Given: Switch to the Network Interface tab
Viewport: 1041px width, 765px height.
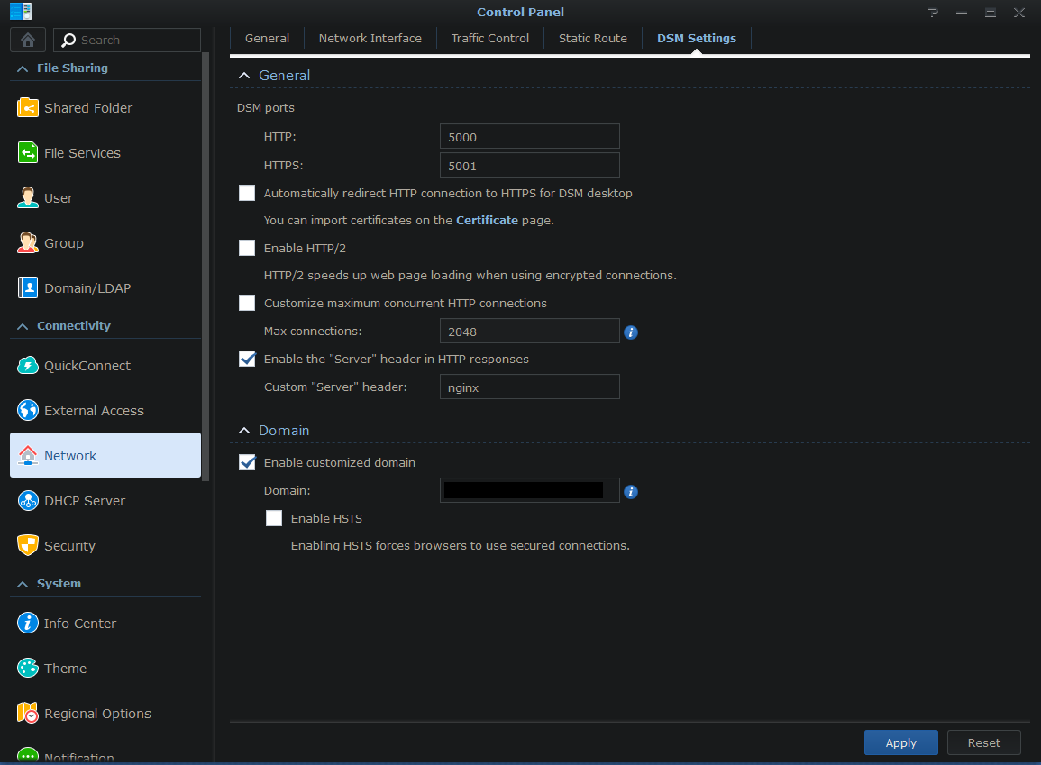Looking at the screenshot, I should coord(370,39).
